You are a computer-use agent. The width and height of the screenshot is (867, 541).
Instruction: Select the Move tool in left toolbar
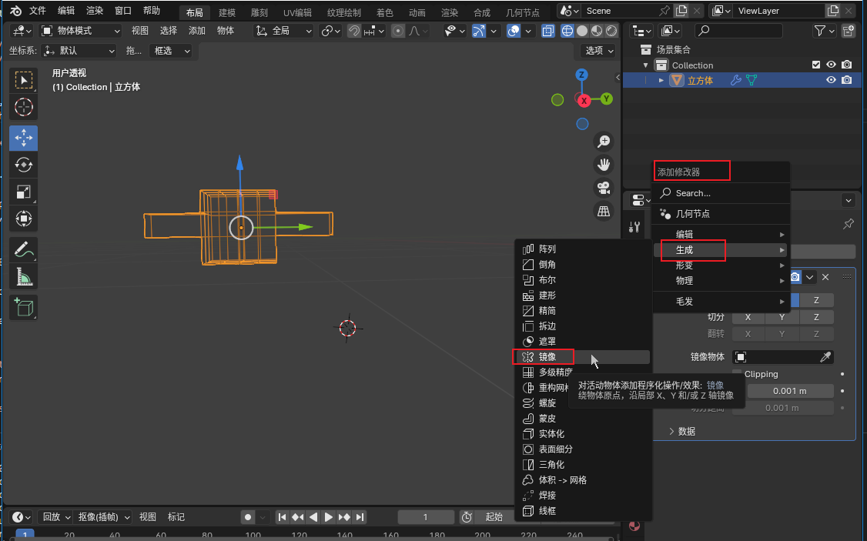pyautogui.click(x=24, y=139)
